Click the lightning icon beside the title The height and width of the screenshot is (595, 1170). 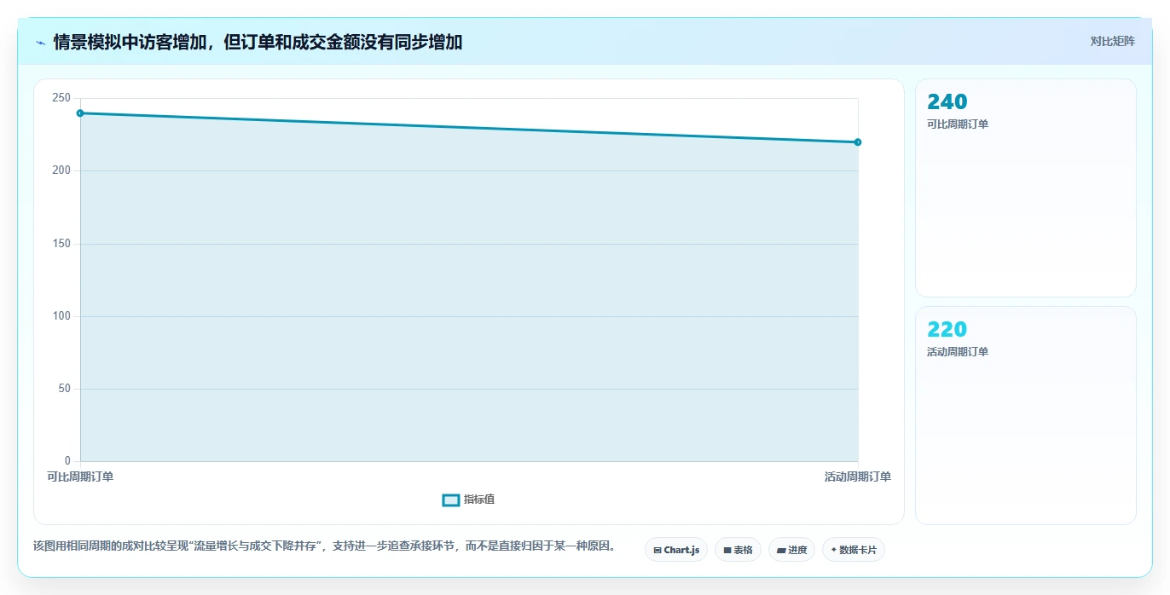[x=40, y=43]
